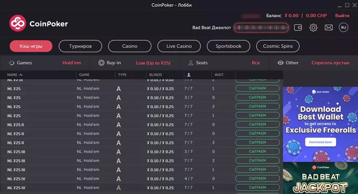Click Download Now! on wallet banner
Viewport: 358px width, 194px height.
(x=321, y=142)
